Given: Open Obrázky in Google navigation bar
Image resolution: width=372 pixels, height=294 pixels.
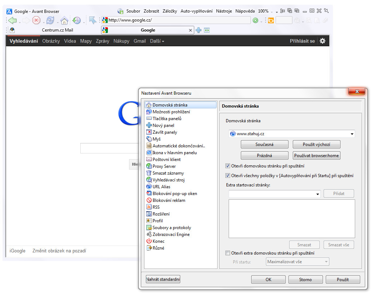Looking at the screenshot, I should click(x=51, y=41).
